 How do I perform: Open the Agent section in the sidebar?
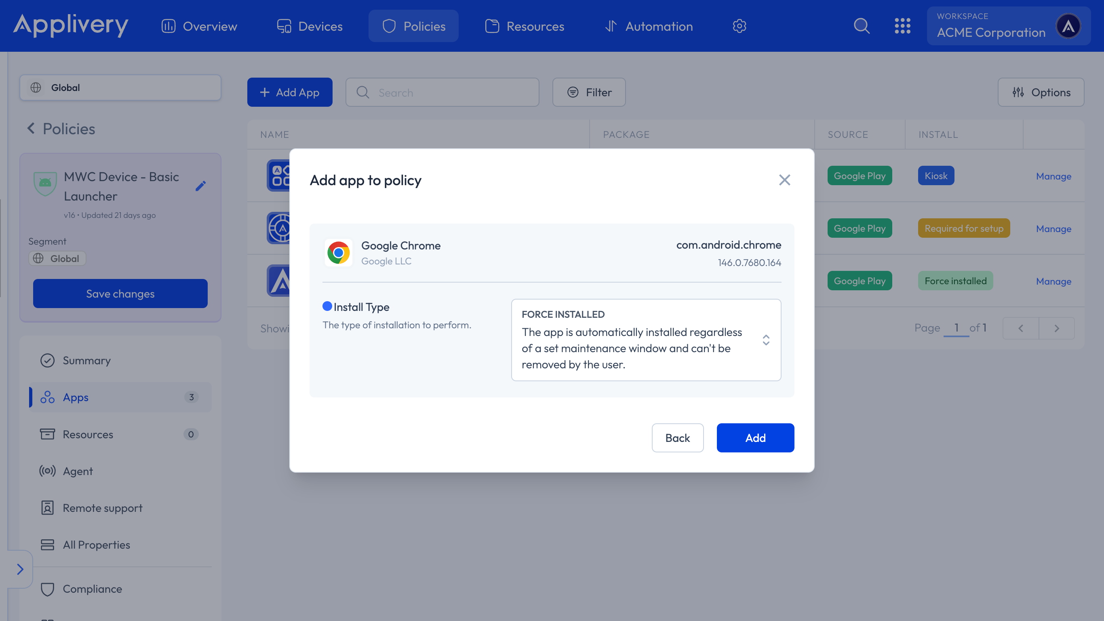[x=78, y=471]
